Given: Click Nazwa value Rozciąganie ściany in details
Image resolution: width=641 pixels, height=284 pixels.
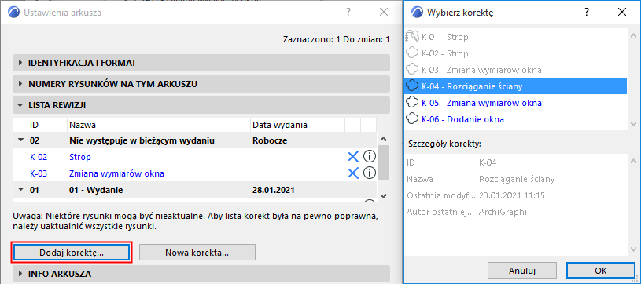Looking at the screenshot, I should click(x=517, y=179).
